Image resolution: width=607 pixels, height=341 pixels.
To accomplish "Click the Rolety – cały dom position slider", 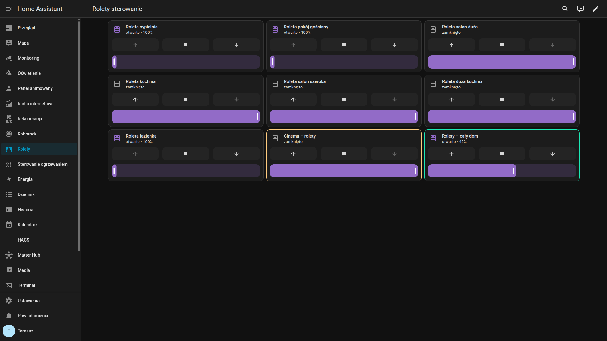I will point(502,171).
